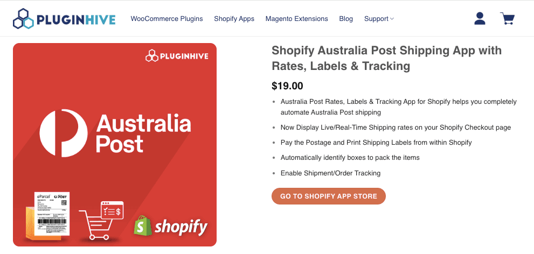
Task: Click the Australia Post product thumbnail
Action: pos(115,144)
